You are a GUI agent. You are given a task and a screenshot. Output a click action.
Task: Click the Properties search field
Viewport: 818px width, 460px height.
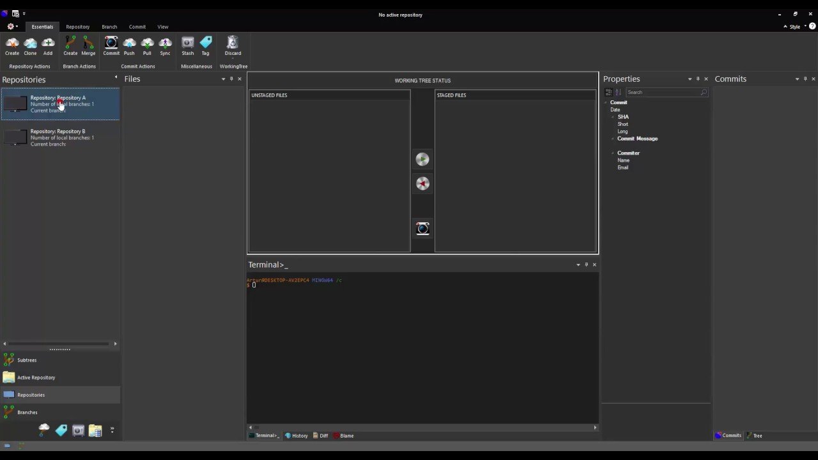[663, 93]
